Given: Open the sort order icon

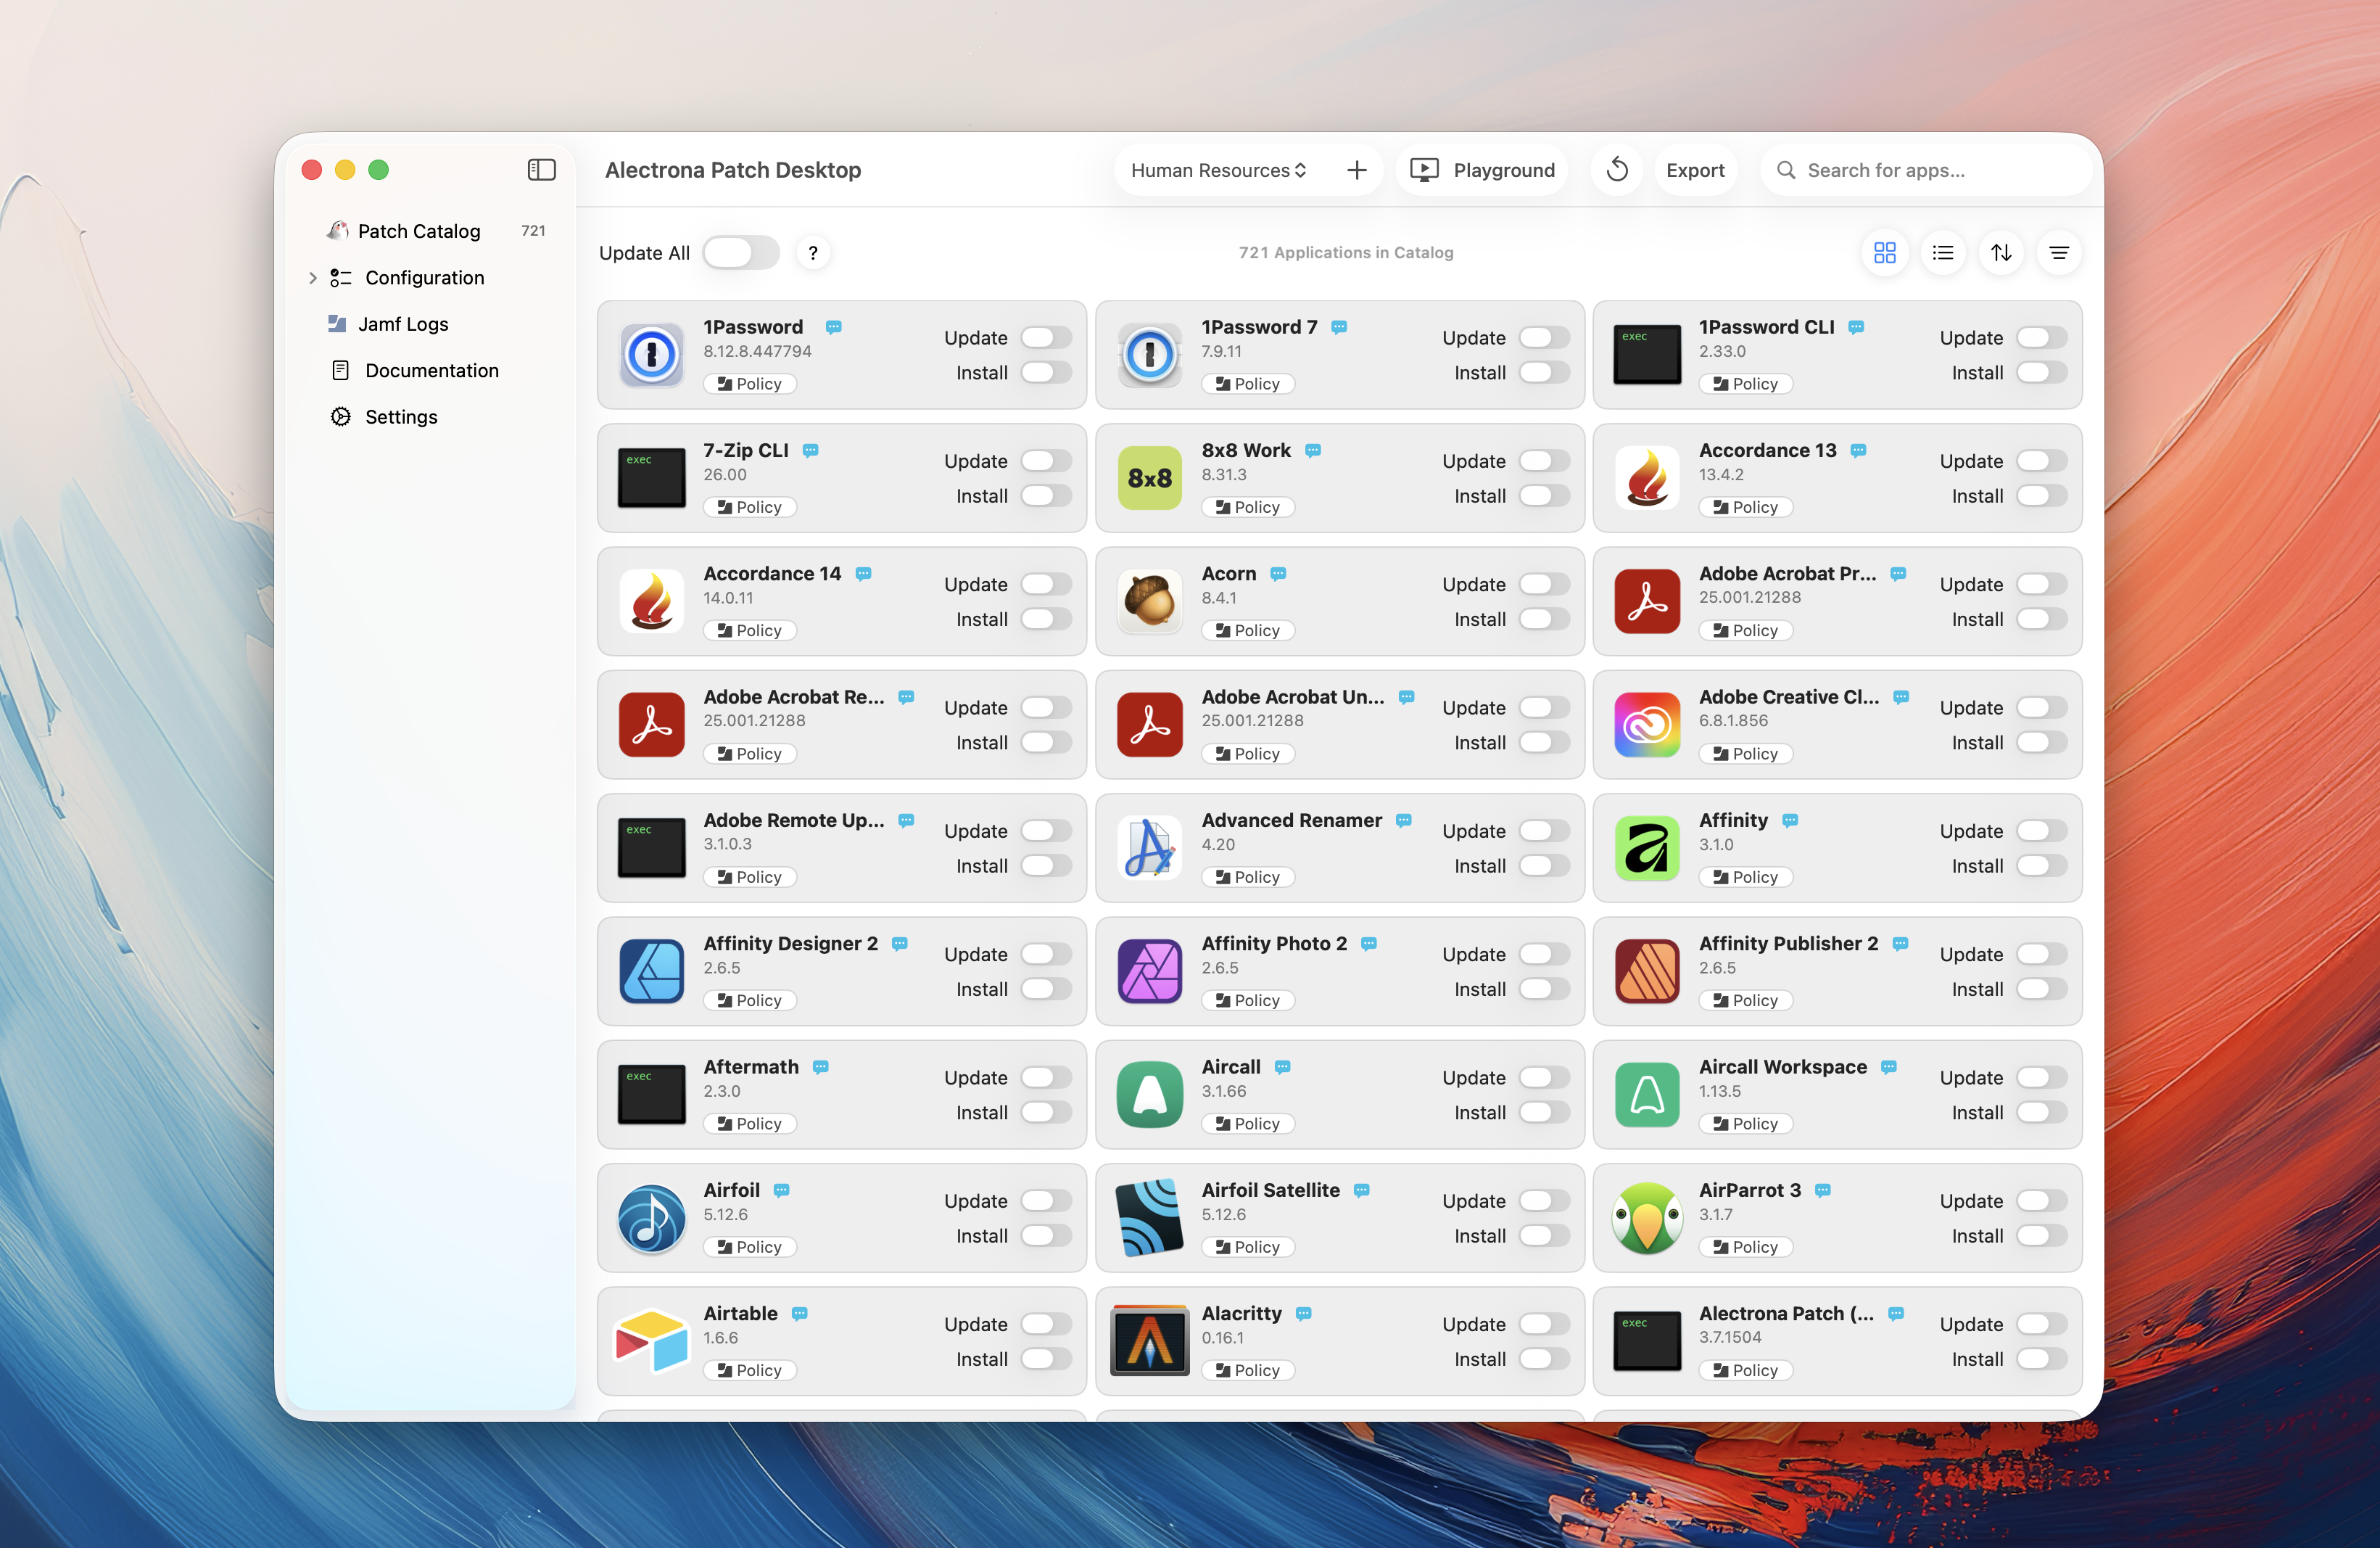Looking at the screenshot, I should (x=2000, y=253).
